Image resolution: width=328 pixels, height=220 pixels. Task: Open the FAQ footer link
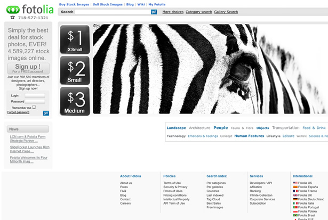tap(123, 191)
